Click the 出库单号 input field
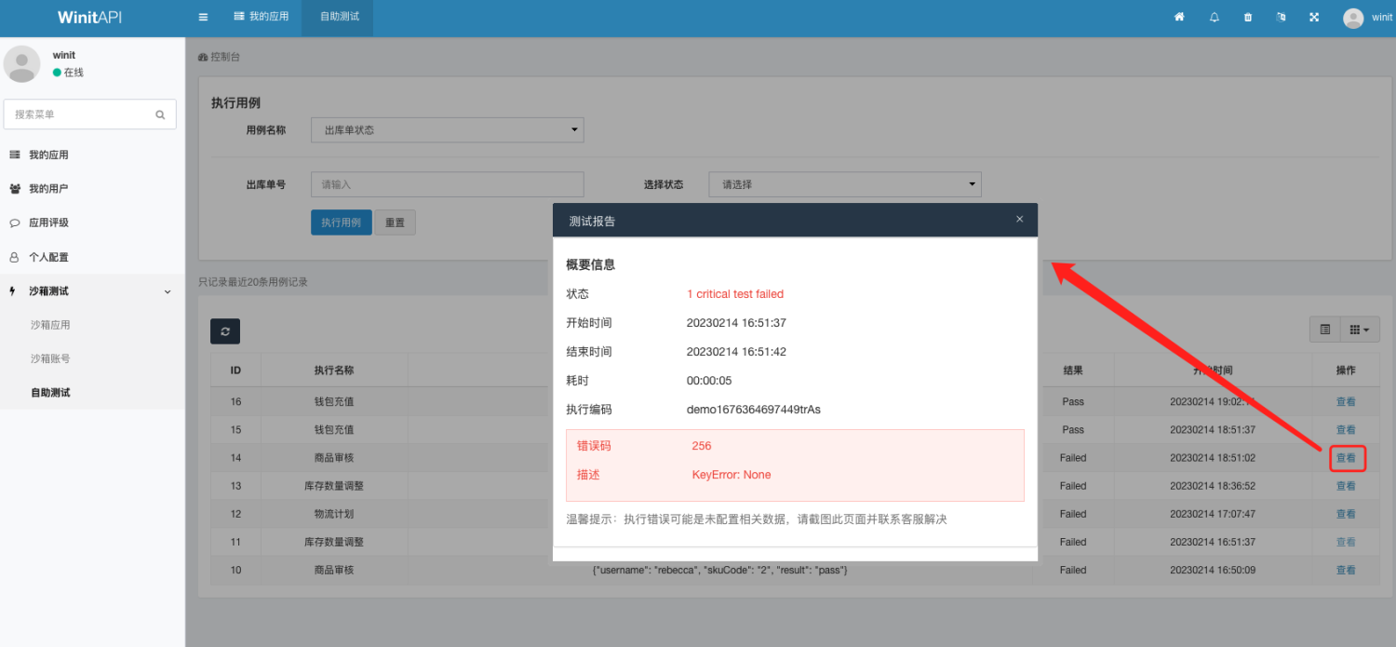Viewport: 1396px width, 647px height. click(x=447, y=184)
